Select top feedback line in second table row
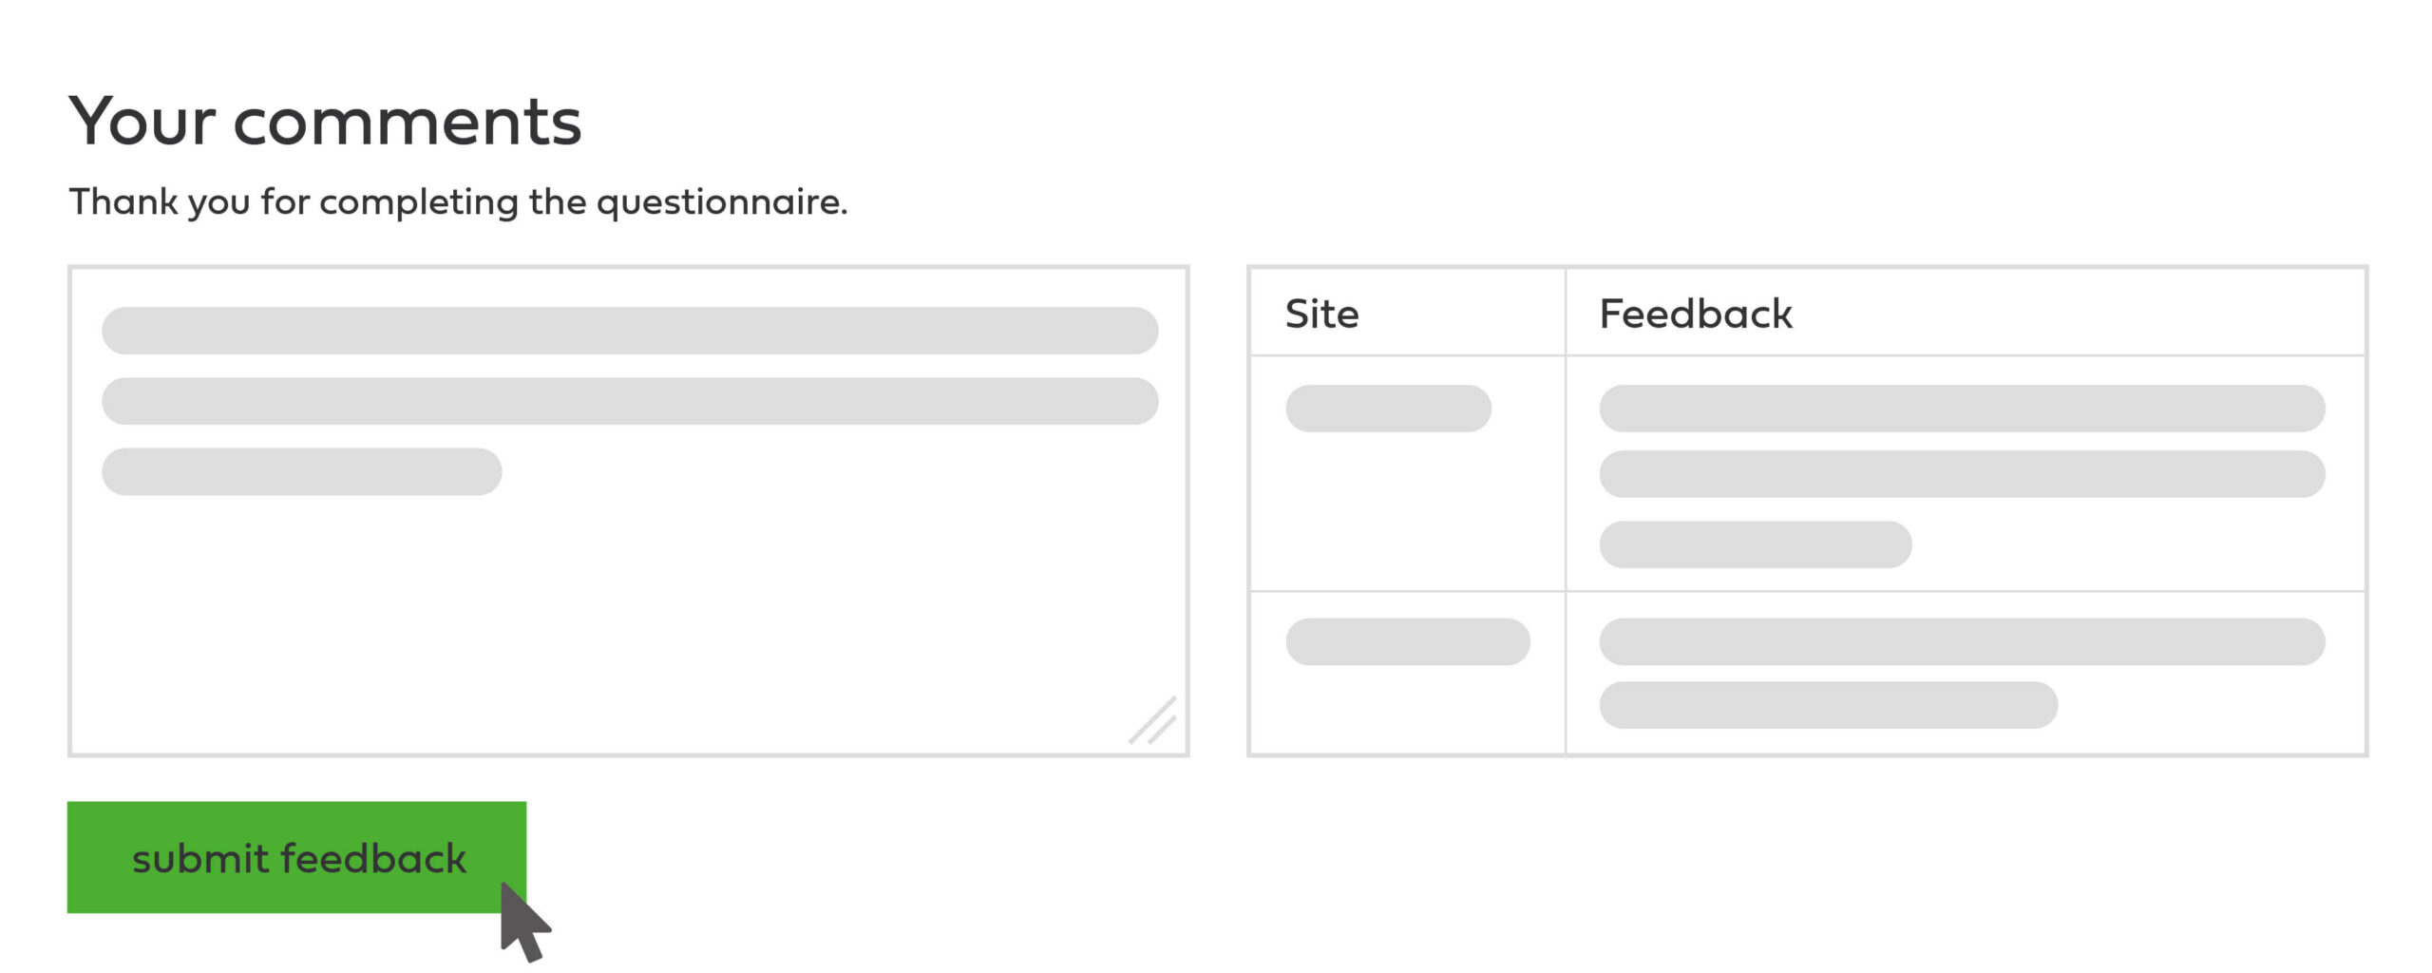The width and height of the screenshot is (2432, 973). coord(1962,641)
